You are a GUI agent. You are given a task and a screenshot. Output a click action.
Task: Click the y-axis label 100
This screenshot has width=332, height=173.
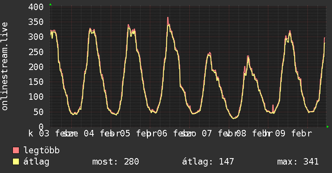[x=36, y=97]
